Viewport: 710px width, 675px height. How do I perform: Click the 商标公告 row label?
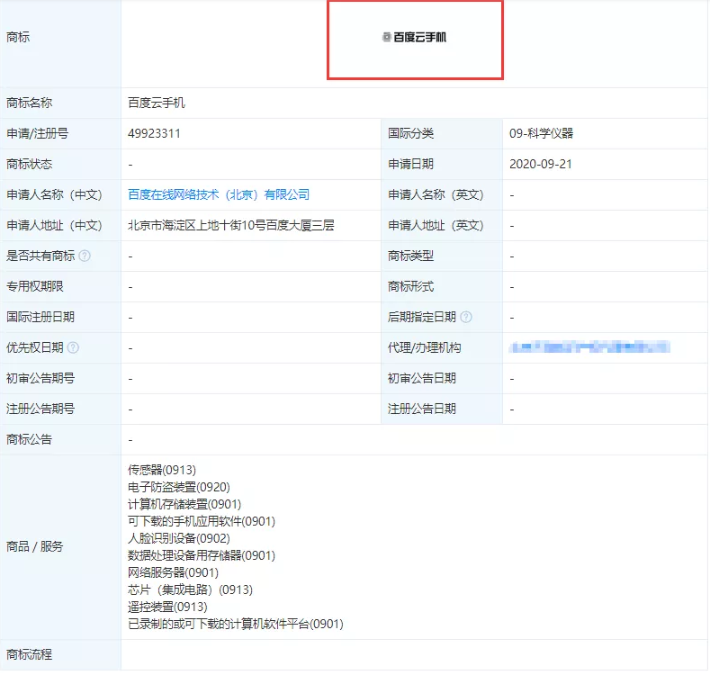(x=29, y=439)
